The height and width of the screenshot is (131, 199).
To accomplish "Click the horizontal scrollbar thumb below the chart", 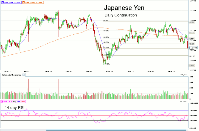I will [116, 130].
